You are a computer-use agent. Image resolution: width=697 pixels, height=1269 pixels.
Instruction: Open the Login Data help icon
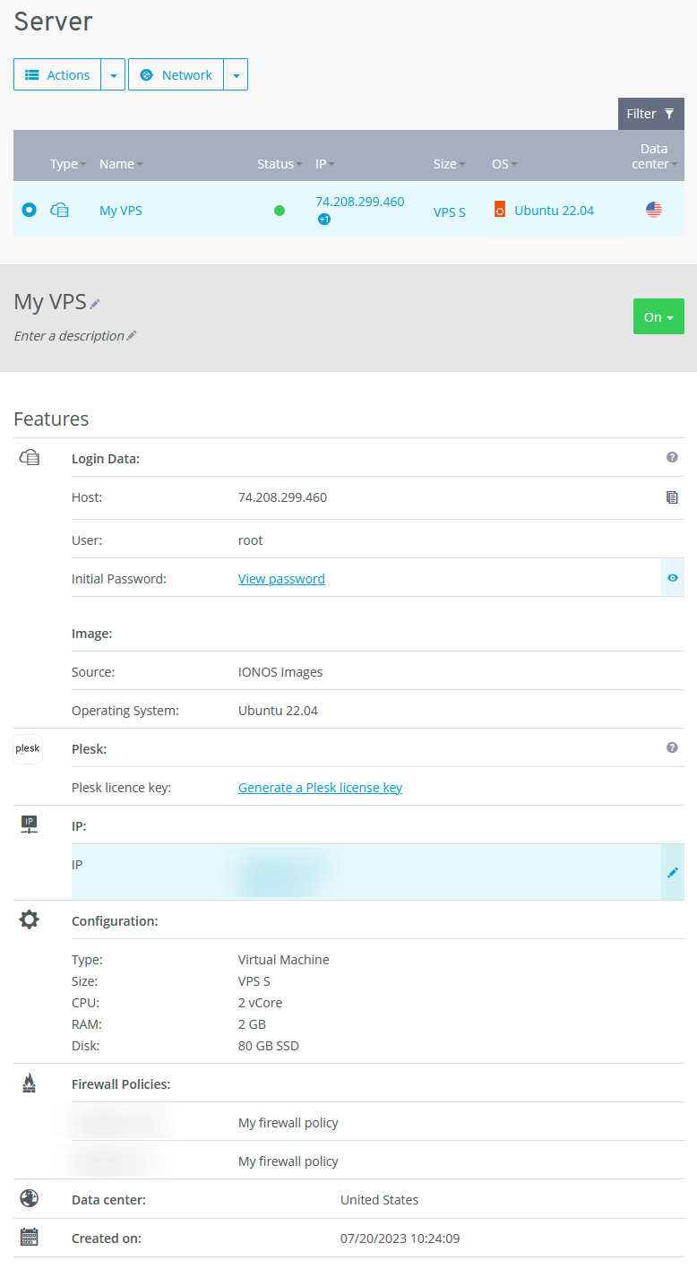pos(671,457)
